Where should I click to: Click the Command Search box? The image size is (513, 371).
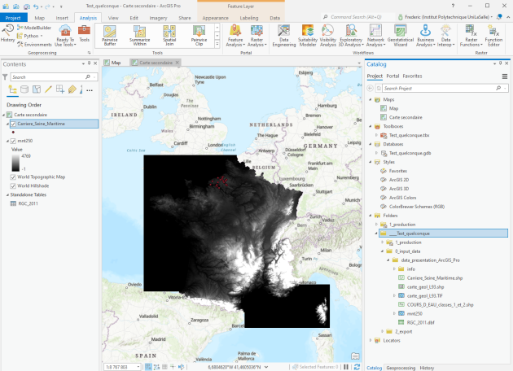coord(358,17)
